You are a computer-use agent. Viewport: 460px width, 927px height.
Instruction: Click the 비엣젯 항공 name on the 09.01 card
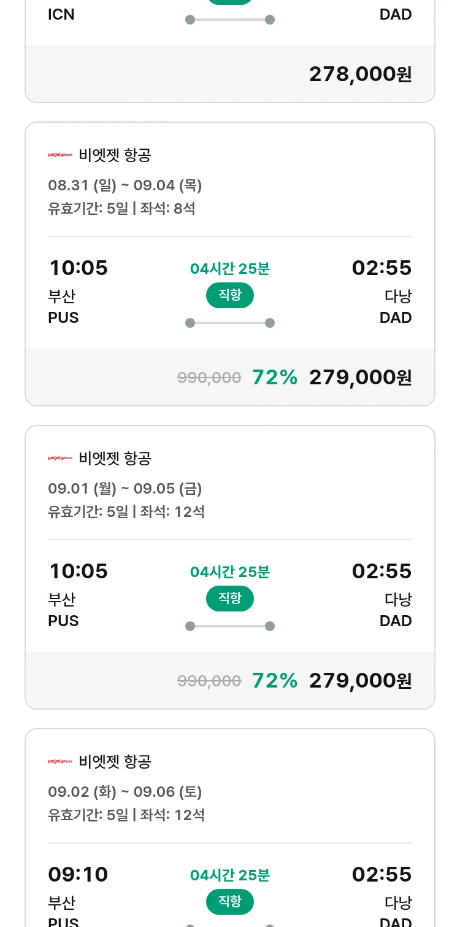coord(115,459)
